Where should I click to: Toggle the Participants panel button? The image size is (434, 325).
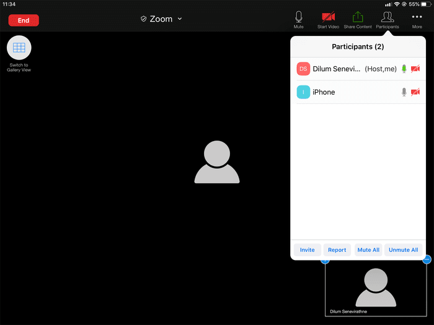point(387,20)
